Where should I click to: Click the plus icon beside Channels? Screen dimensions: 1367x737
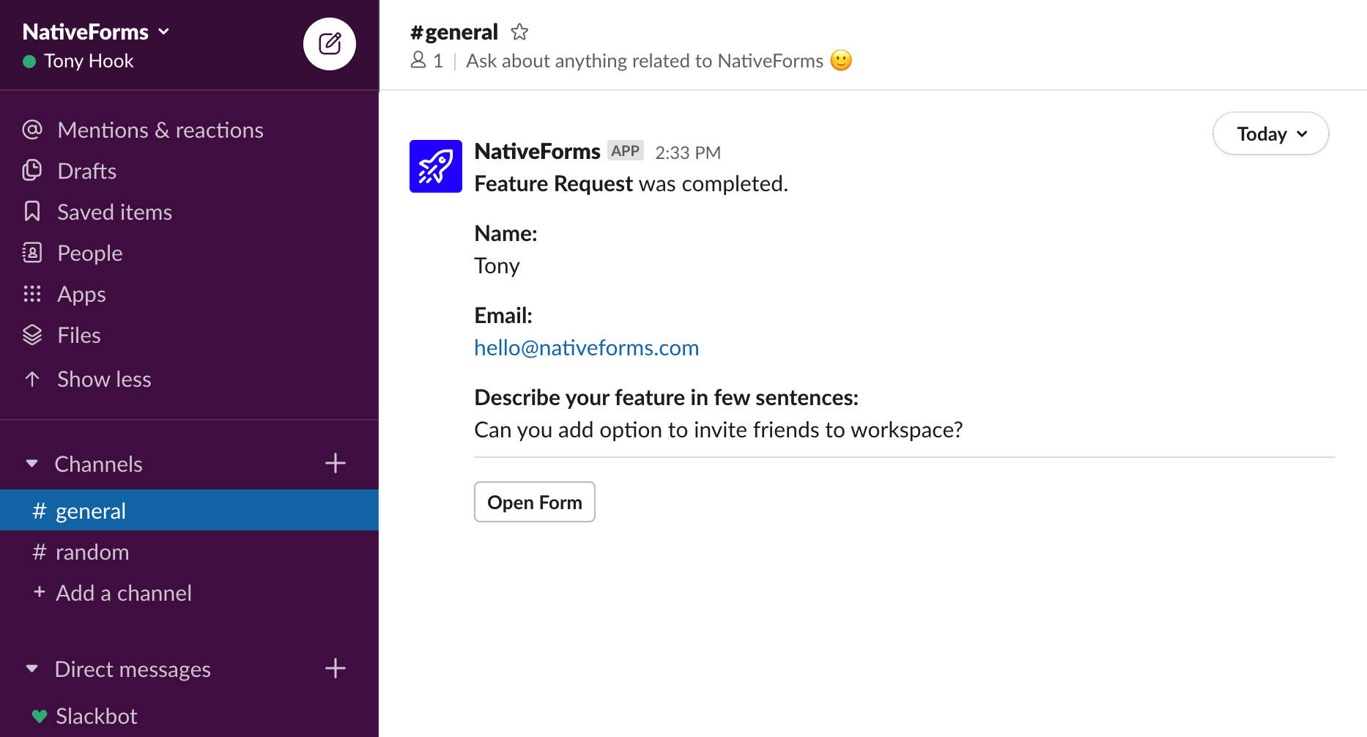(336, 464)
